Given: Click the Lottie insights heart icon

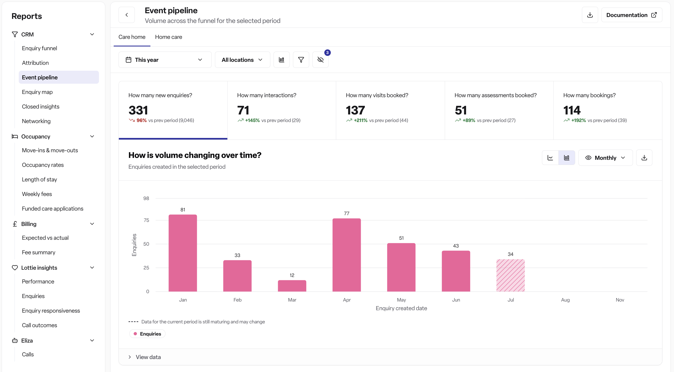Looking at the screenshot, I should 15,268.
